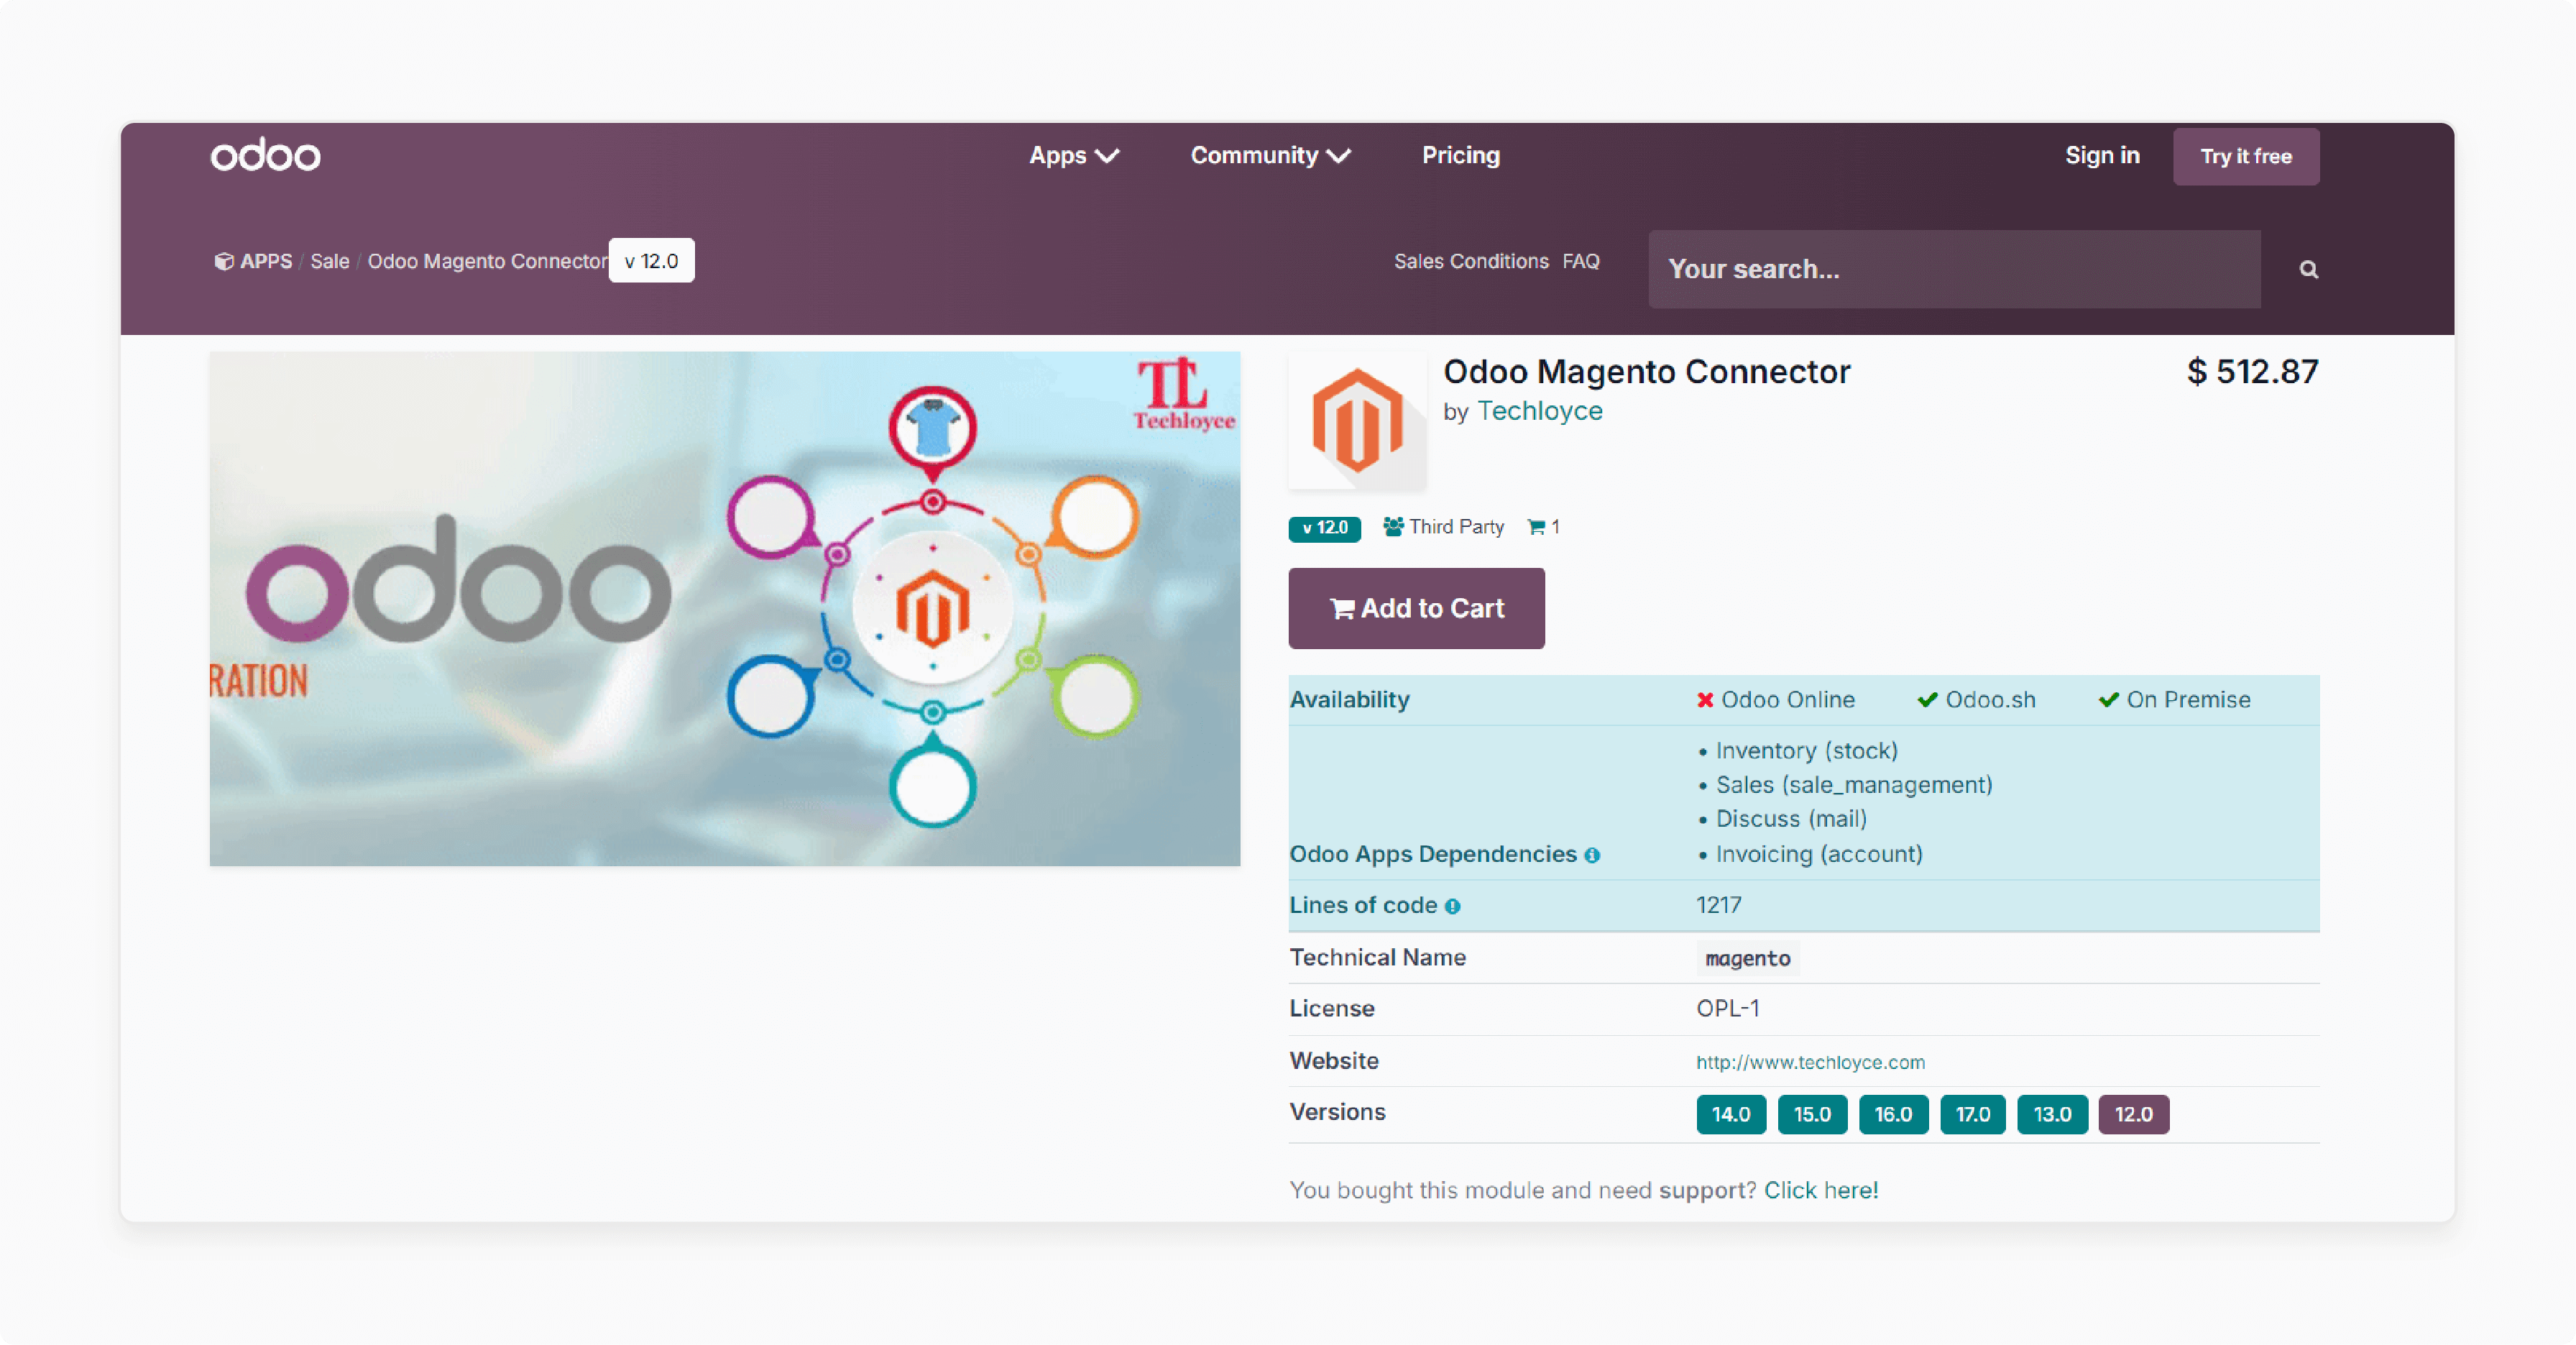This screenshot has height=1345, width=2576.
Task: Click the Magento module logo icon
Action: click(1357, 421)
